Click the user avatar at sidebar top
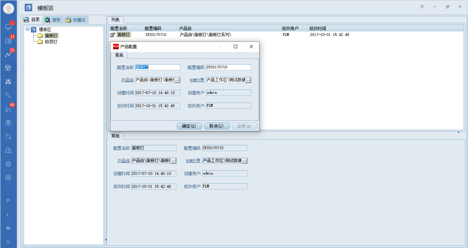 pyautogui.click(x=8, y=9)
